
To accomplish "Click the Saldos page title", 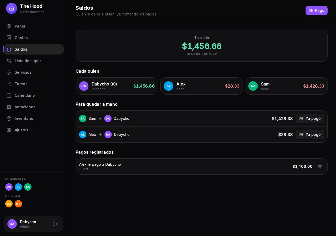I will pos(84,8).
